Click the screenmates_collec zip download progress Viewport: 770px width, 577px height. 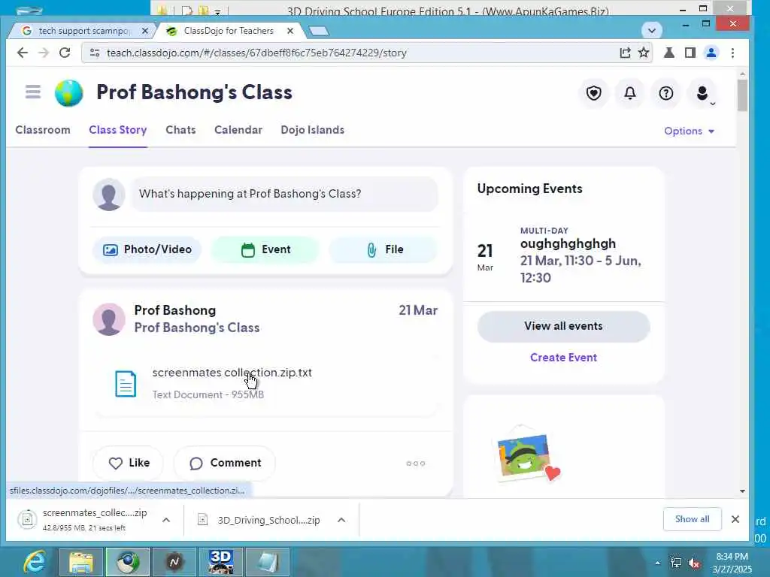point(83,520)
